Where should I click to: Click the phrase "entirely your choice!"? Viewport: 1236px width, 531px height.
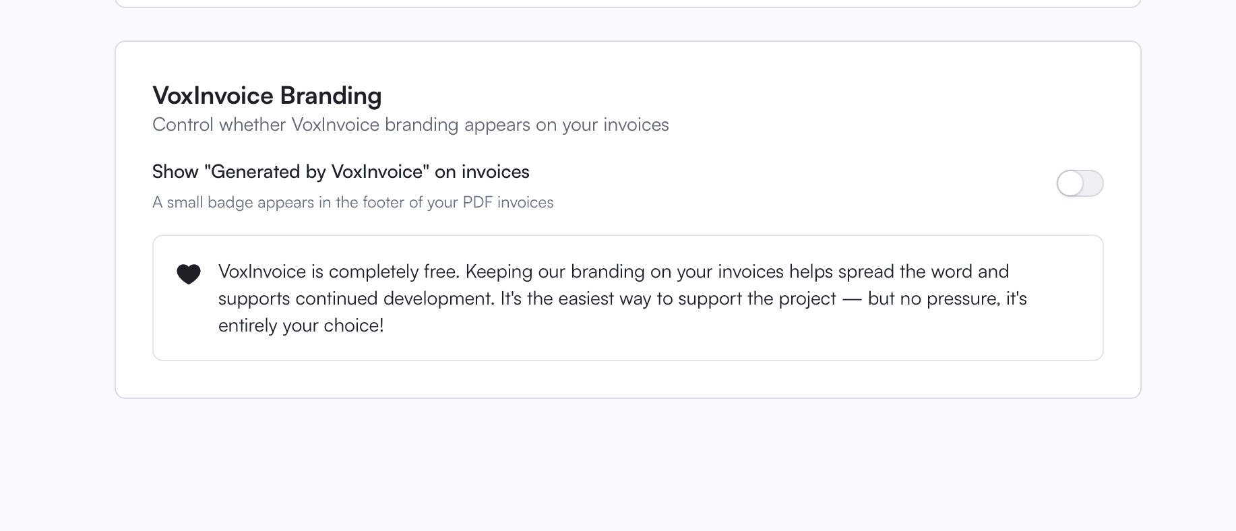tap(300, 325)
